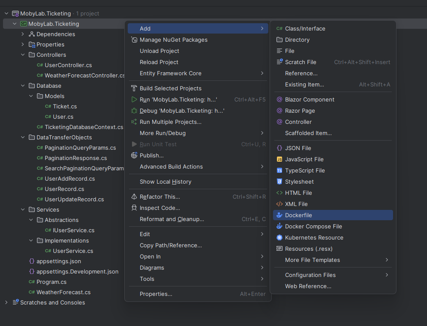Collapse the Controllers folder
This screenshot has height=326, width=427.
point(23,55)
